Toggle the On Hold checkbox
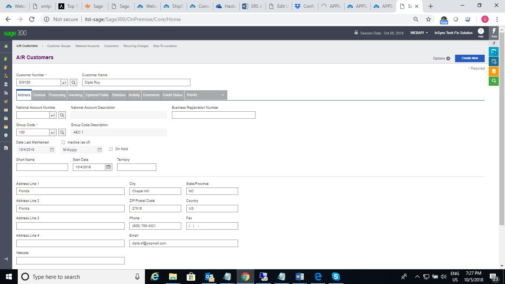 pyautogui.click(x=111, y=149)
